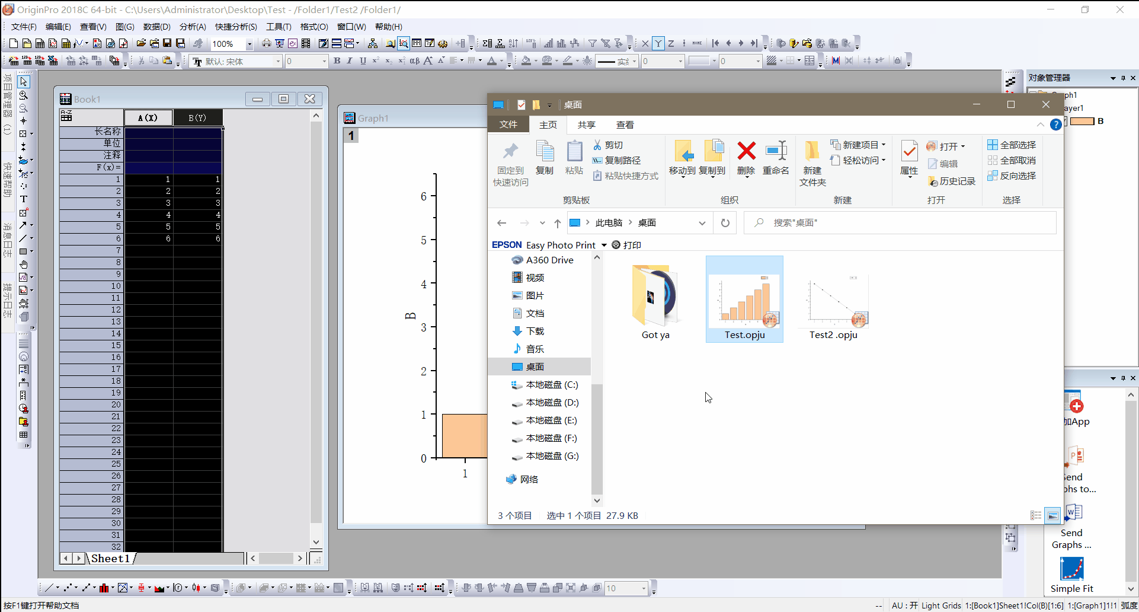
Task: Apply bold formatting in the format toolbar
Action: pos(337,60)
